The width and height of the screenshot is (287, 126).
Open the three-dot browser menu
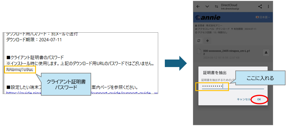pos(268,7)
